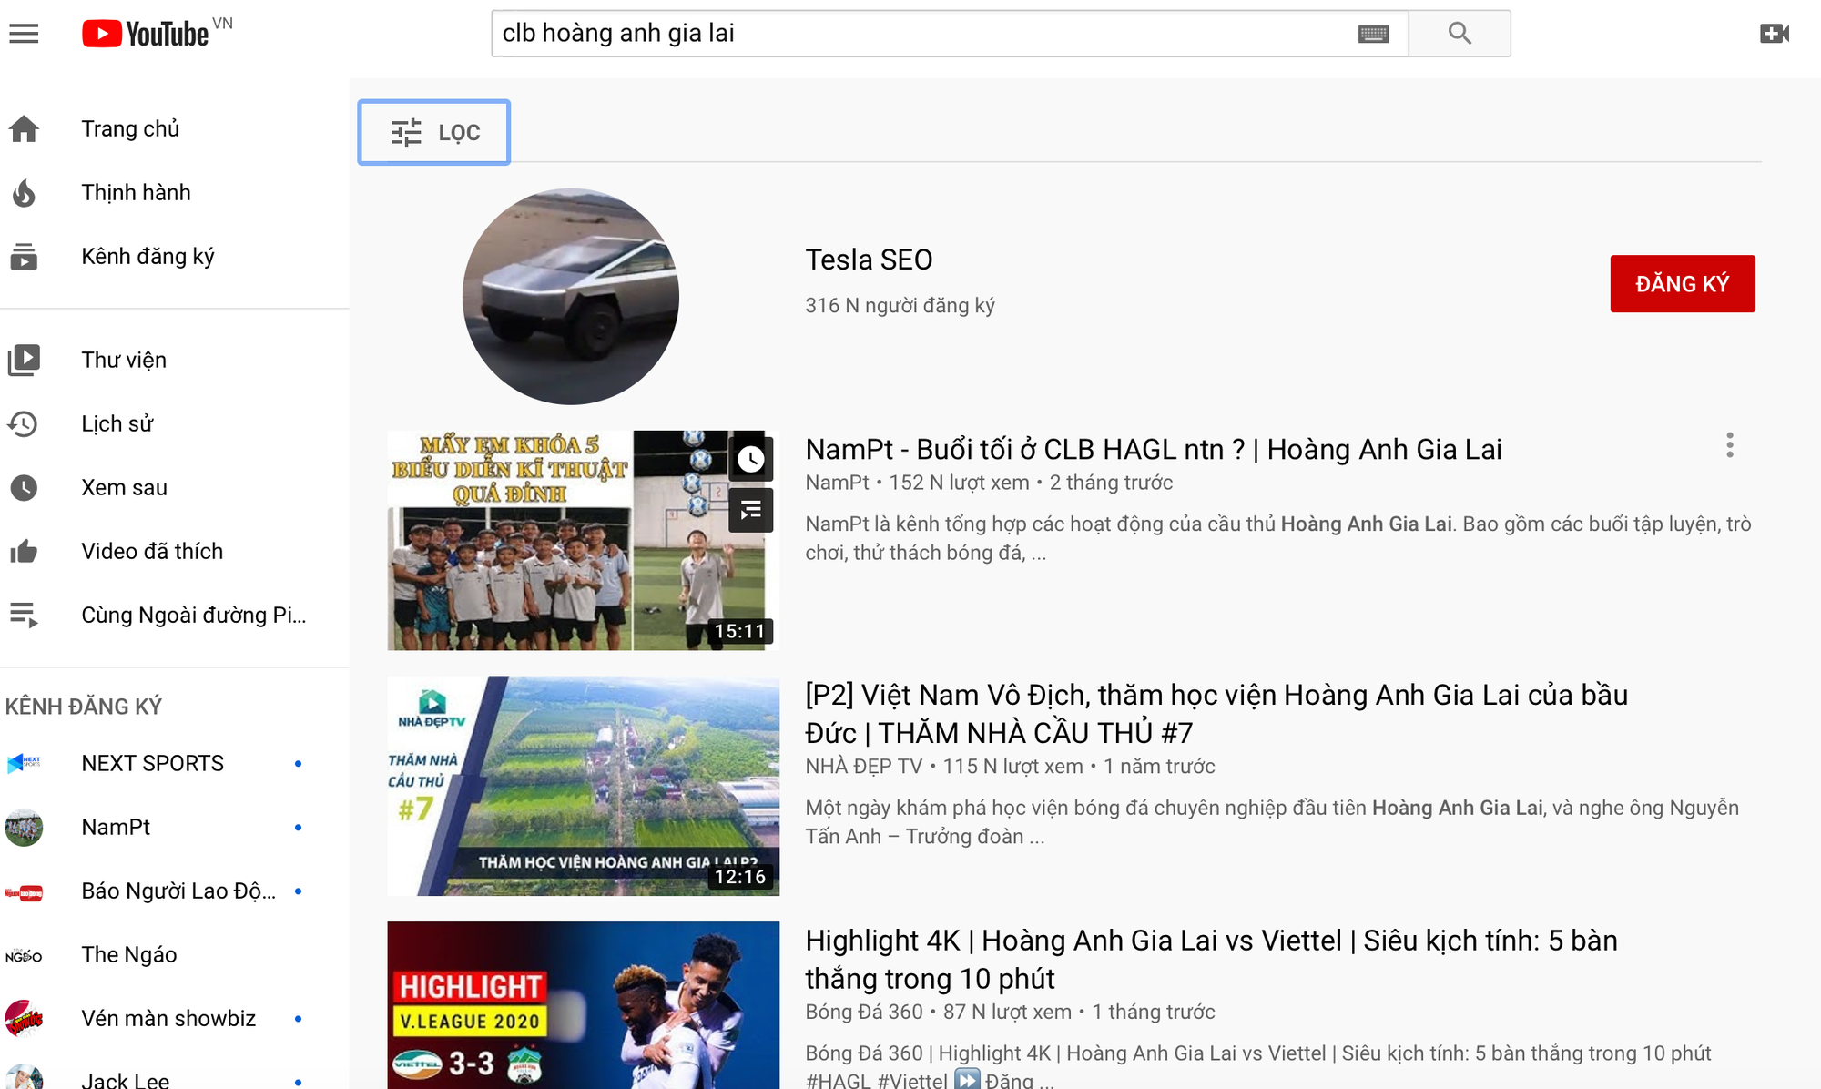Click the NamPt channel avatar in sidebar
Image resolution: width=1821 pixels, height=1089 pixels.
[x=24, y=827]
